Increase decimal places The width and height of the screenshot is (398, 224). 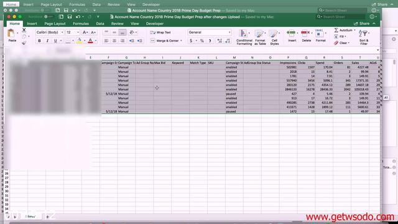(220, 41)
